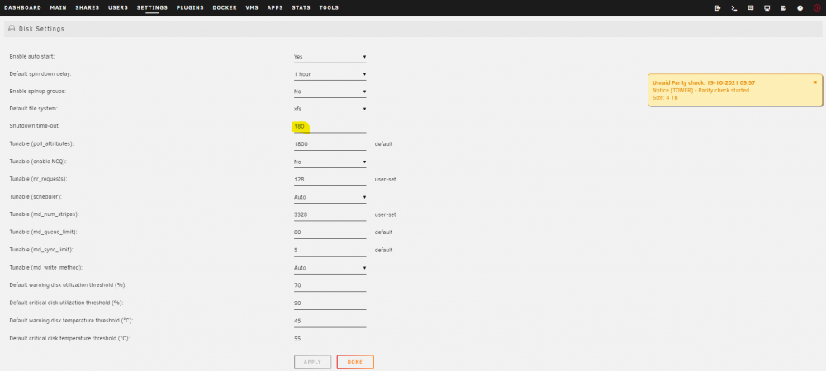The width and height of the screenshot is (826, 371).
Task: Click 'default' beside poll_attributes
Action: 383,144
